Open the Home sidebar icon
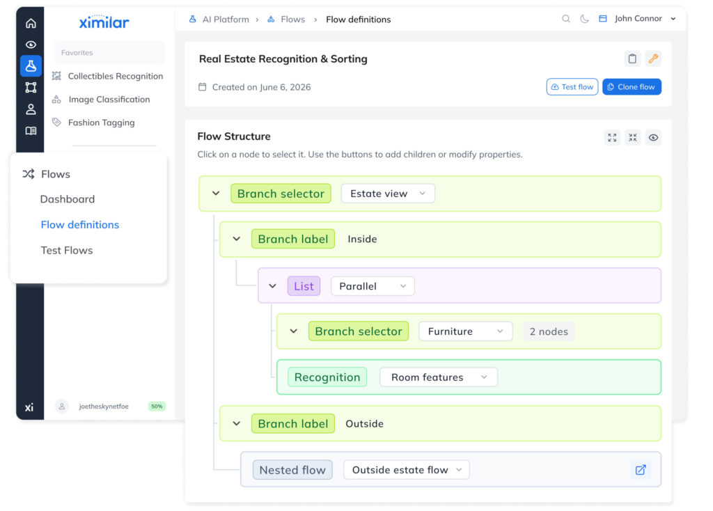 tap(30, 22)
